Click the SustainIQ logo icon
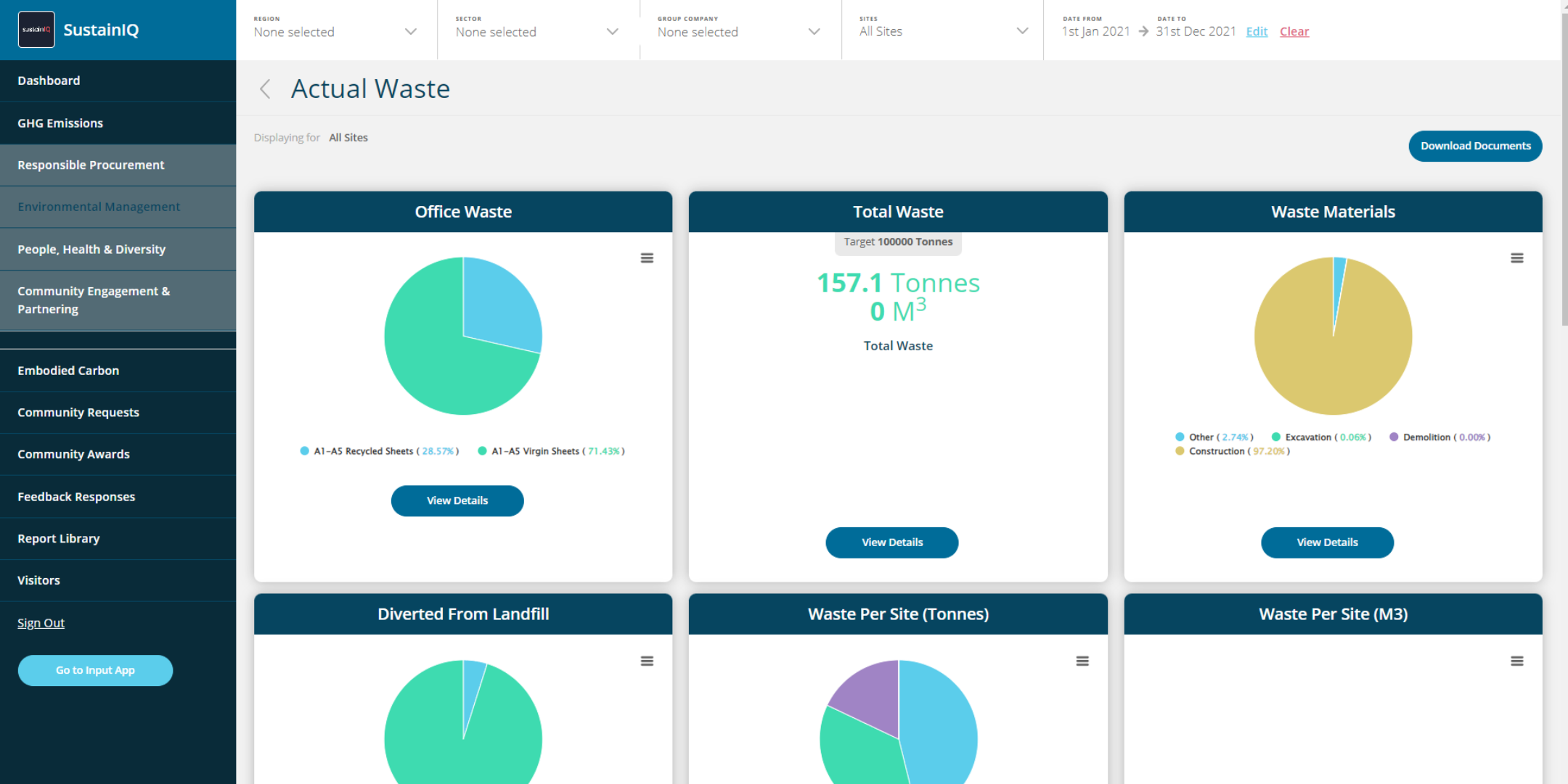The image size is (1568, 784). pyautogui.click(x=36, y=30)
